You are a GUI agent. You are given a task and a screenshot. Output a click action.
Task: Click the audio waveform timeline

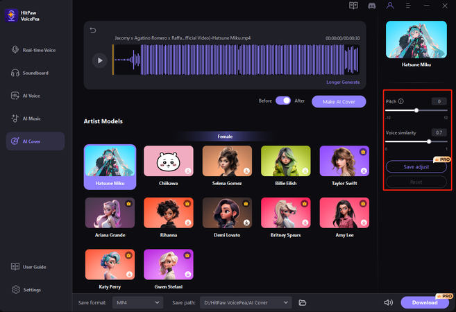point(237,60)
